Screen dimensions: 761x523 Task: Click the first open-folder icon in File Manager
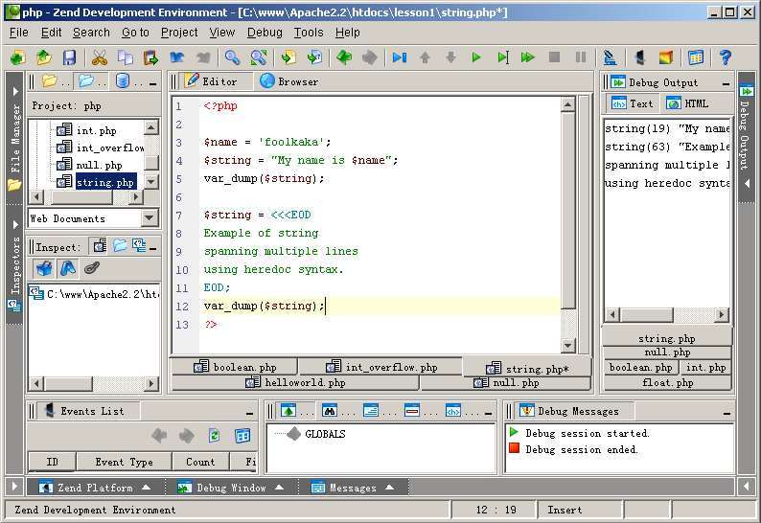49,81
